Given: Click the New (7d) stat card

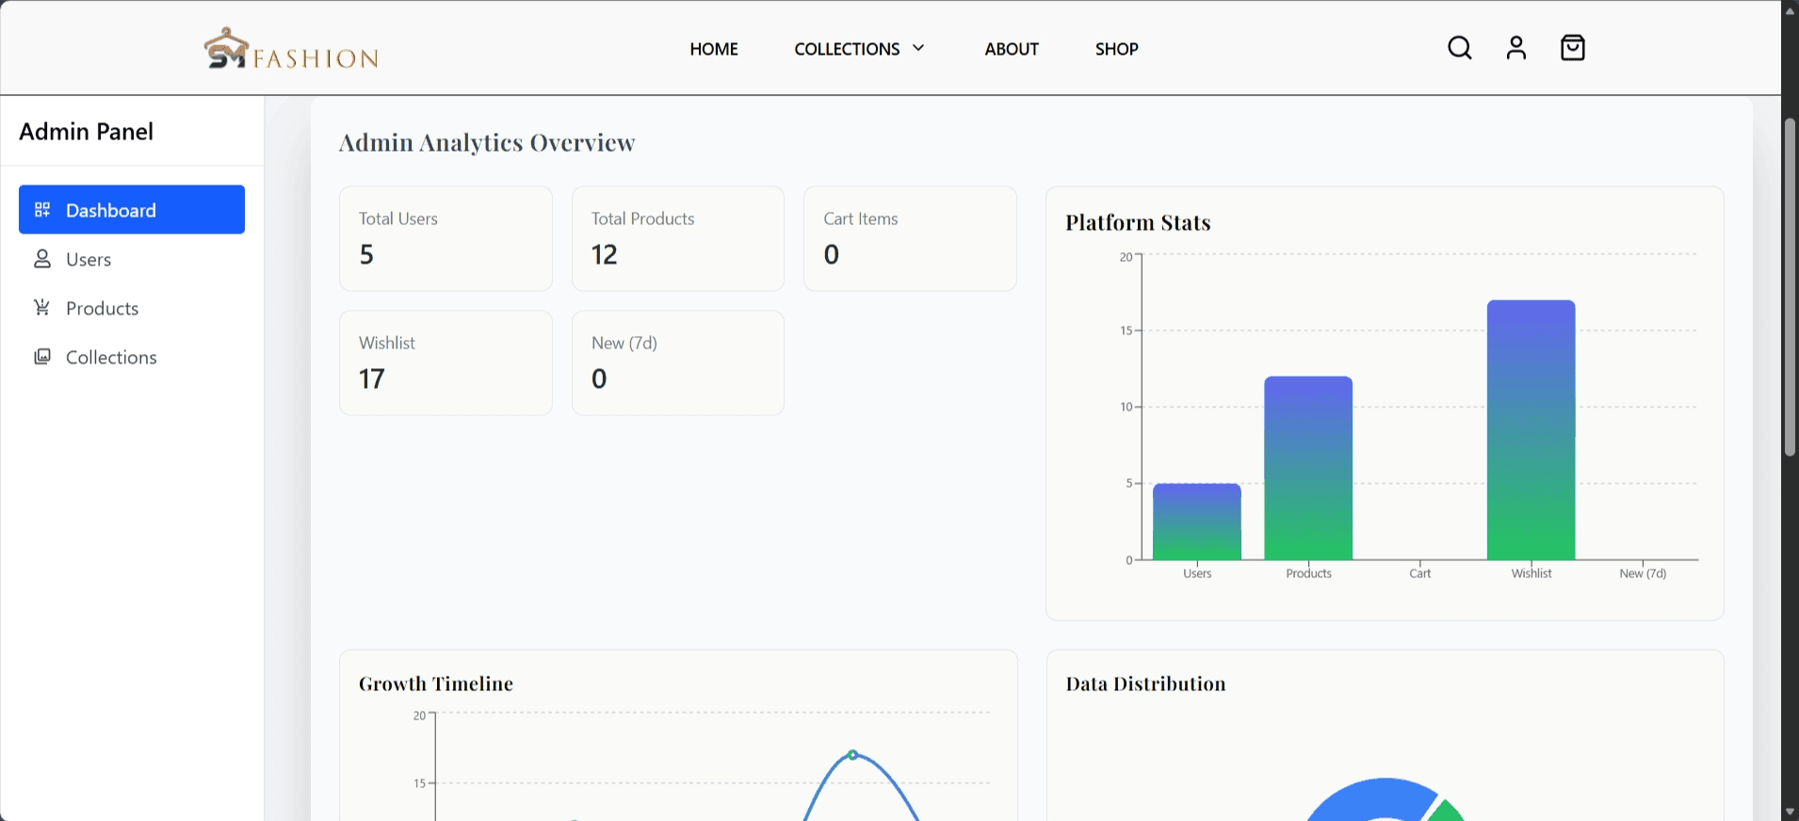Looking at the screenshot, I should point(678,362).
